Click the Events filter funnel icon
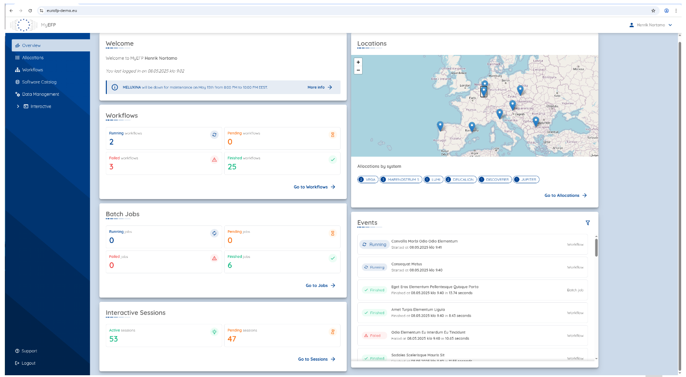686x377 pixels. (588, 223)
